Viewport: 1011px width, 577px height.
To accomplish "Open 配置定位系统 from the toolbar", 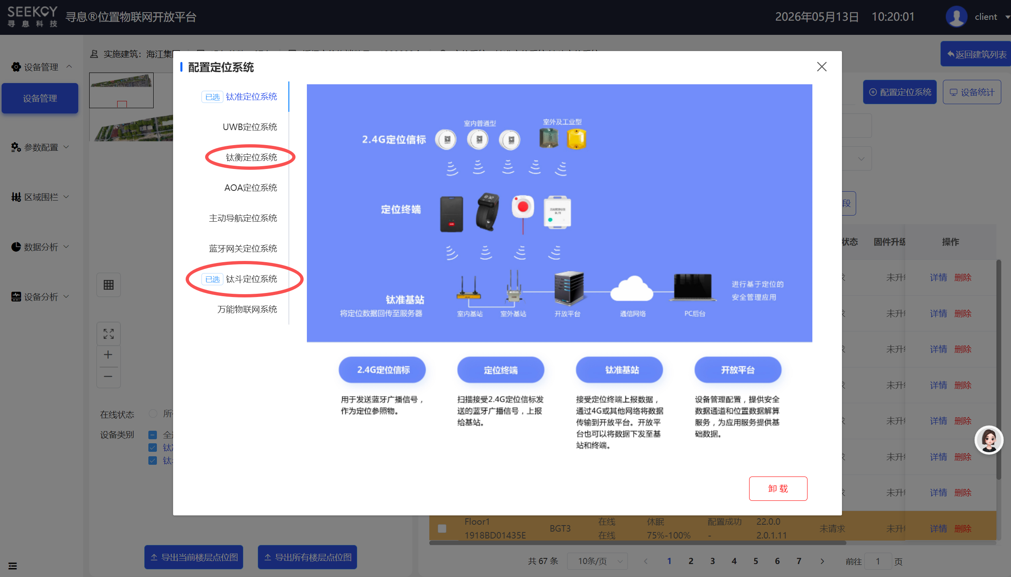I will [900, 92].
